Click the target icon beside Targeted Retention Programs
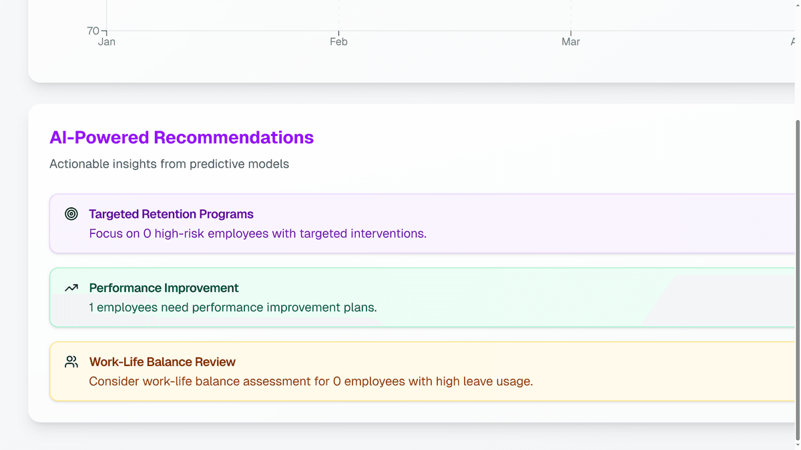The width and height of the screenshot is (801, 450). point(71,214)
